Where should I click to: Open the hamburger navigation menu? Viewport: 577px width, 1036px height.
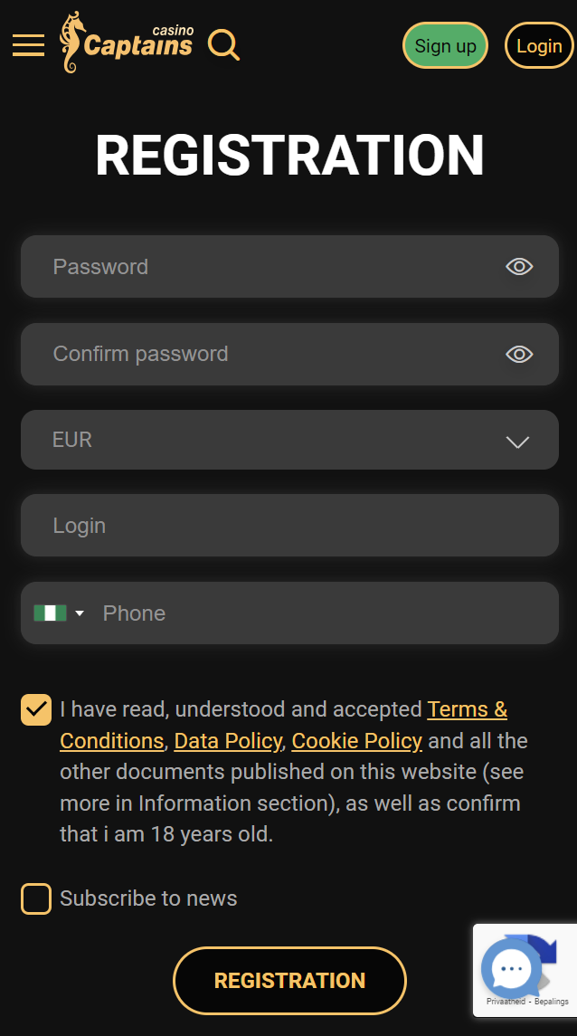point(28,45)
